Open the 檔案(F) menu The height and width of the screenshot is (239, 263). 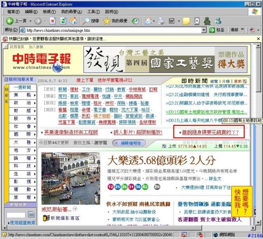tap(14, 12)
